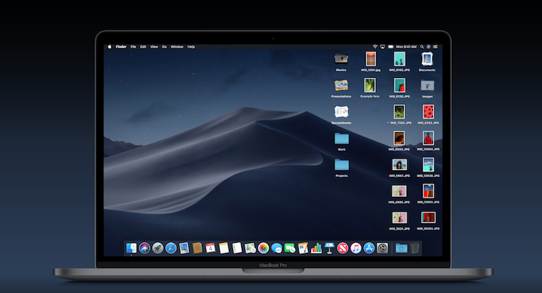Launch Siri from the Dock
The width and height of the screenshot is (542, 293).
[x=144, y=248]
